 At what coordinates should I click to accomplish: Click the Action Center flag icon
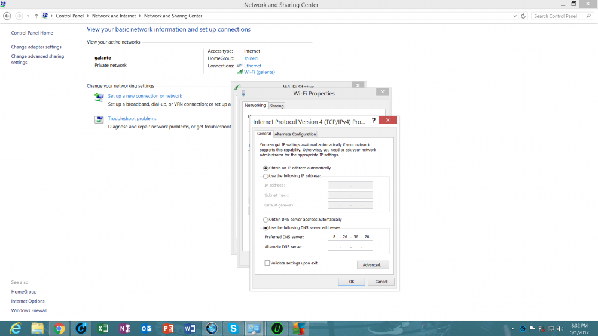click(x=532, y=329)
